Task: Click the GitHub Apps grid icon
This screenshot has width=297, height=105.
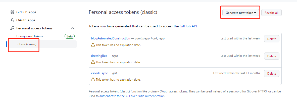Action: pyautogui.click(x=12, y=12)
